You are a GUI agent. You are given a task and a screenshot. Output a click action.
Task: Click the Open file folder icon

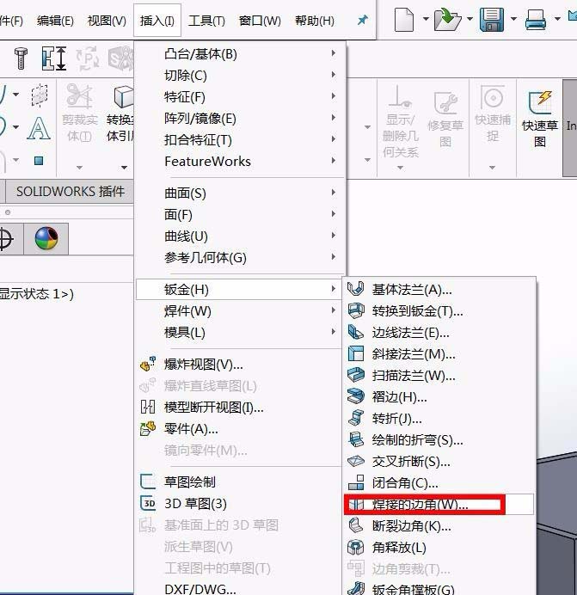(x=448, y=20)
